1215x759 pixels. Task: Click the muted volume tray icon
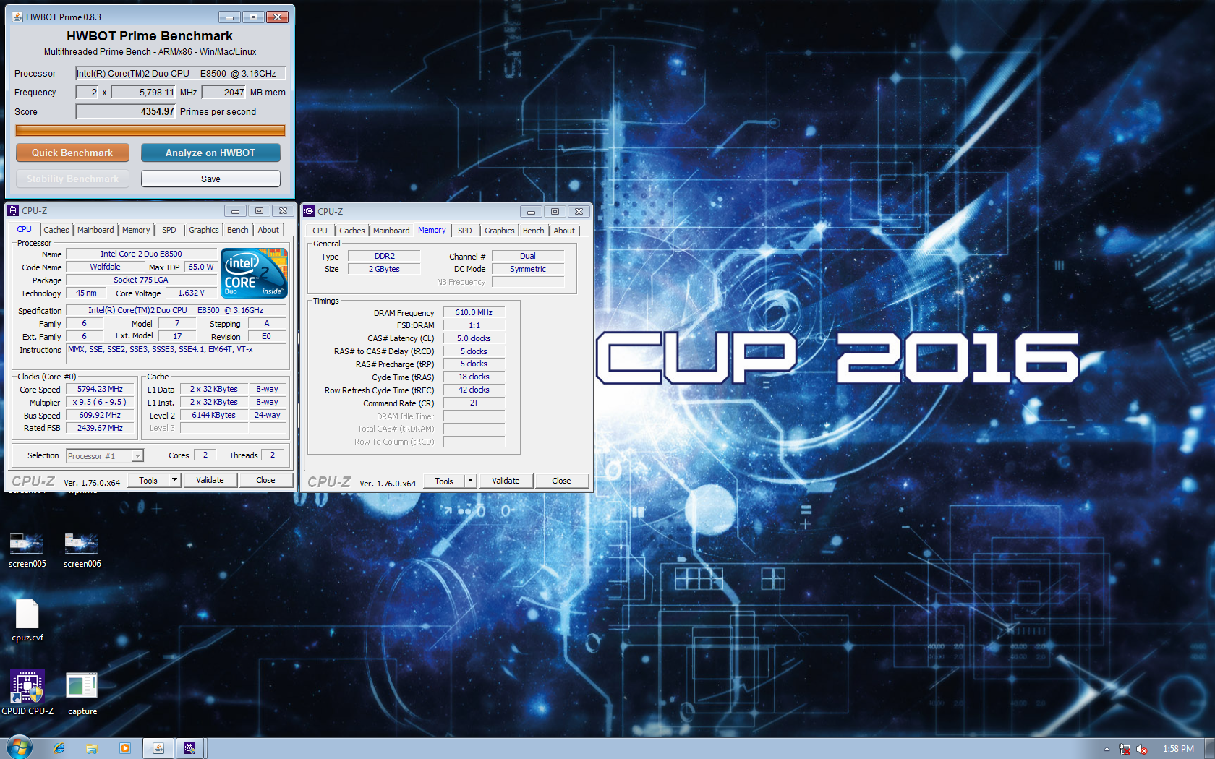coord(1143,749)
